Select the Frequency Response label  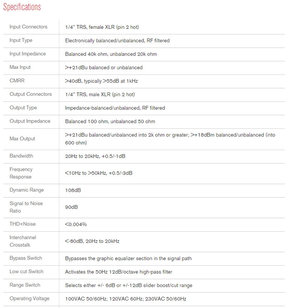[21, 173]
